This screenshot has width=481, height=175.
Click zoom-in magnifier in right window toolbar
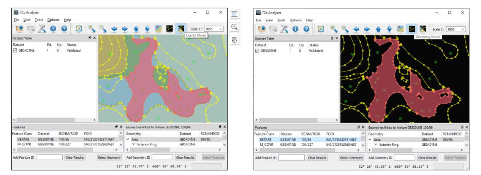tap(334, 29)
